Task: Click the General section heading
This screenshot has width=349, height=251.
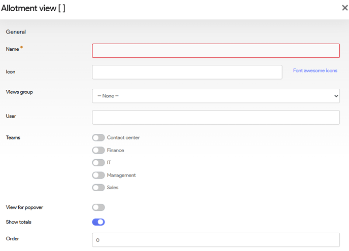Action: tap(16, 32)
